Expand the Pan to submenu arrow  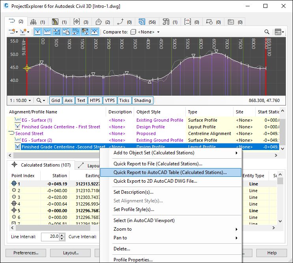[237, 238]
